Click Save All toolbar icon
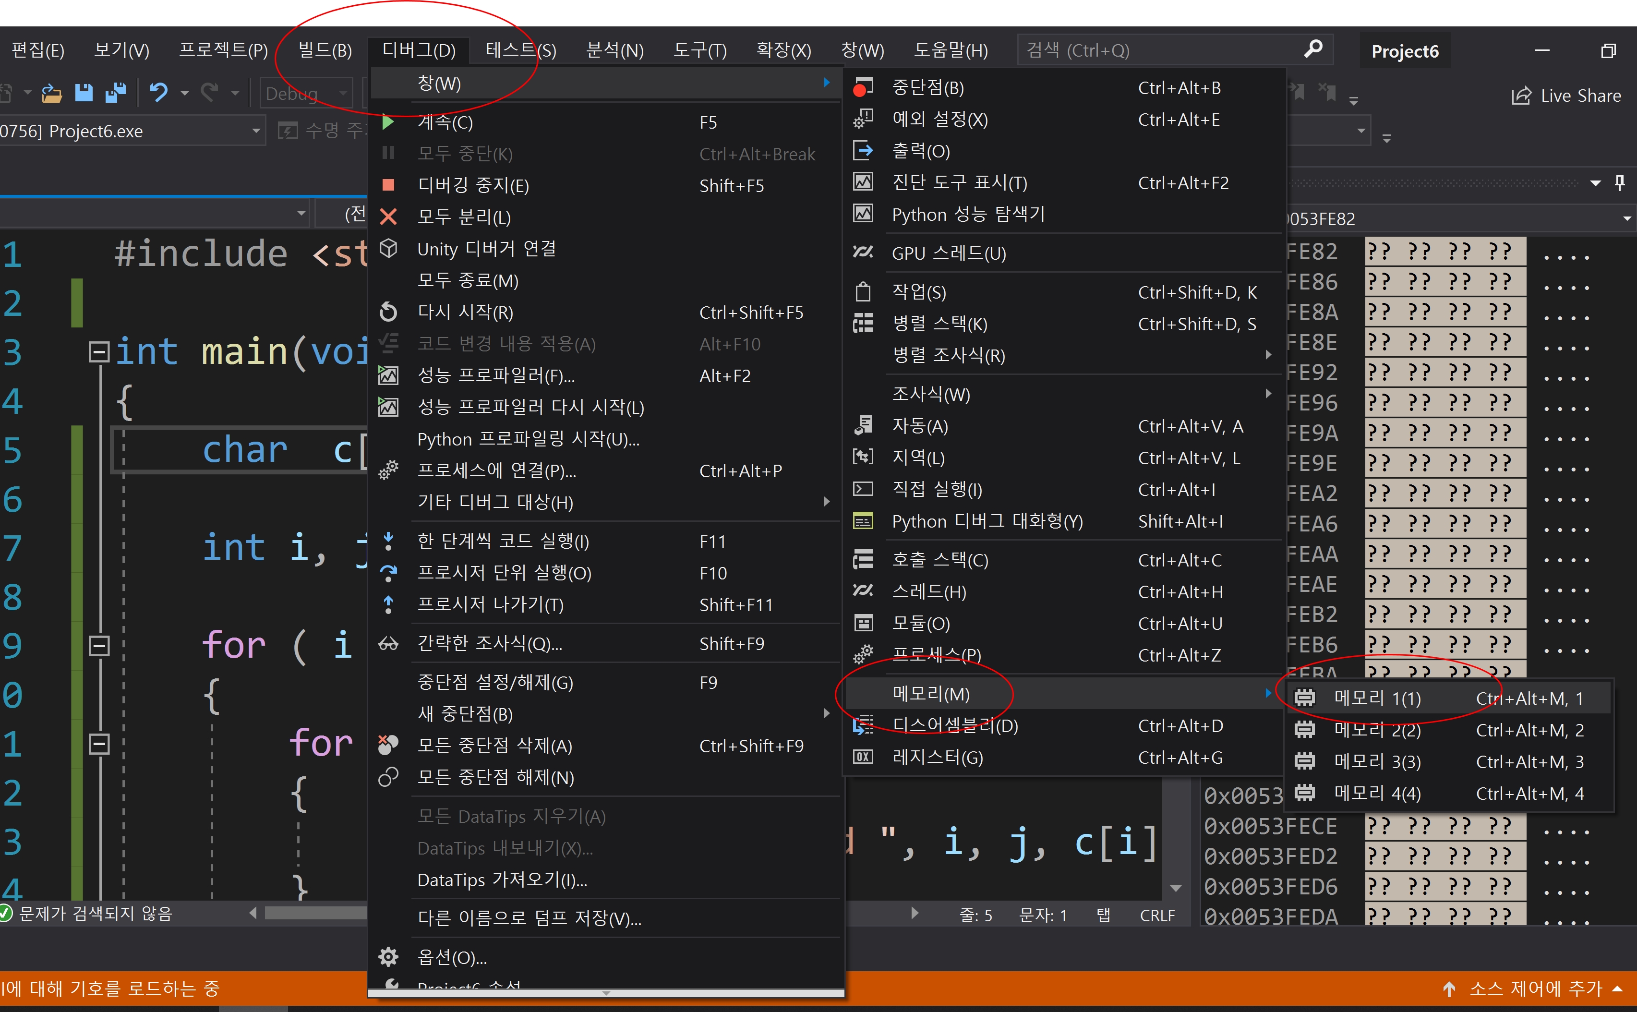Viewport: 1637px width, 1012px height. 116,92
